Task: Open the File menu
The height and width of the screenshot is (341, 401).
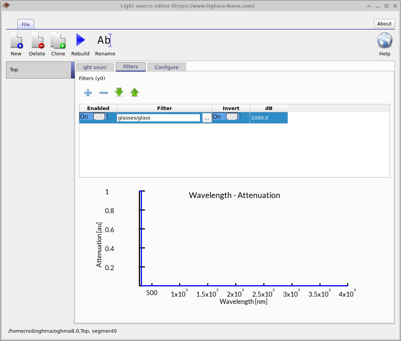Action: (25, 24)
